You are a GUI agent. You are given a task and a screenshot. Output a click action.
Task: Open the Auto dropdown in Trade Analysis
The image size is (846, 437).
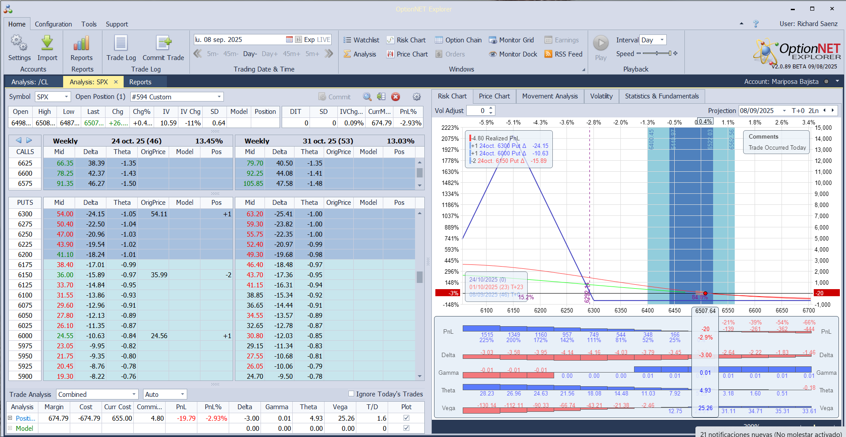[x=182, y=394]
